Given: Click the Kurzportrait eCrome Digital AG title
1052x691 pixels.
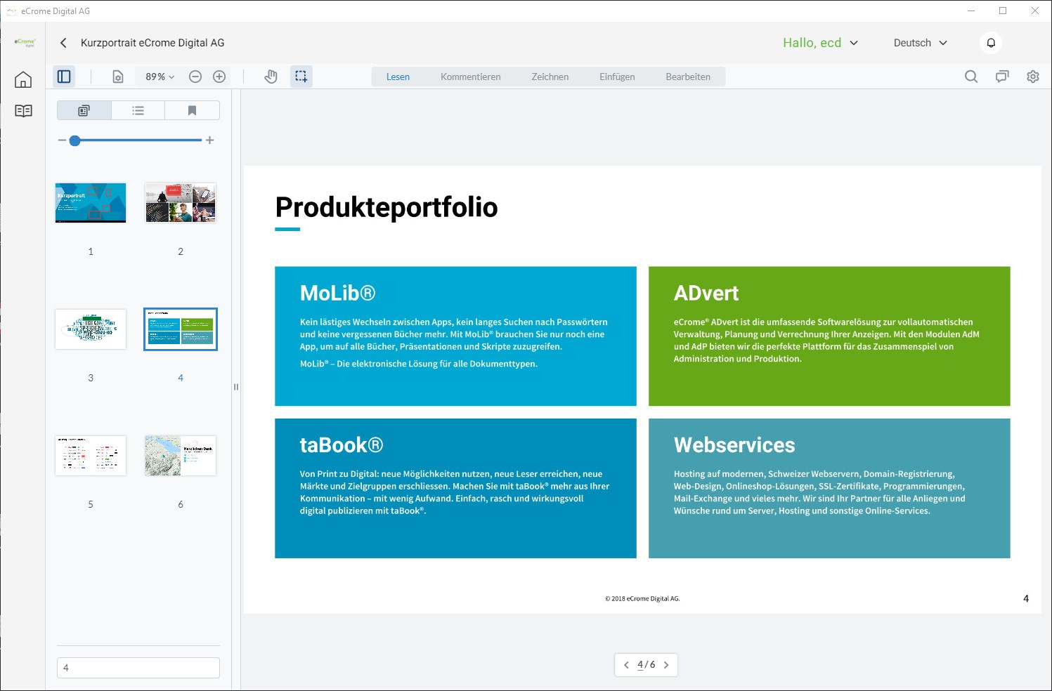Looking at the screenshot, I should coord(152,43).
